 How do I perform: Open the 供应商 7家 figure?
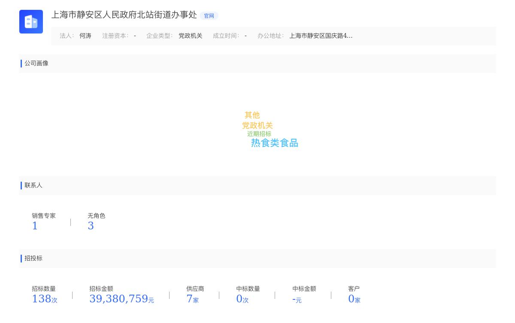click(x=192, y=299)
